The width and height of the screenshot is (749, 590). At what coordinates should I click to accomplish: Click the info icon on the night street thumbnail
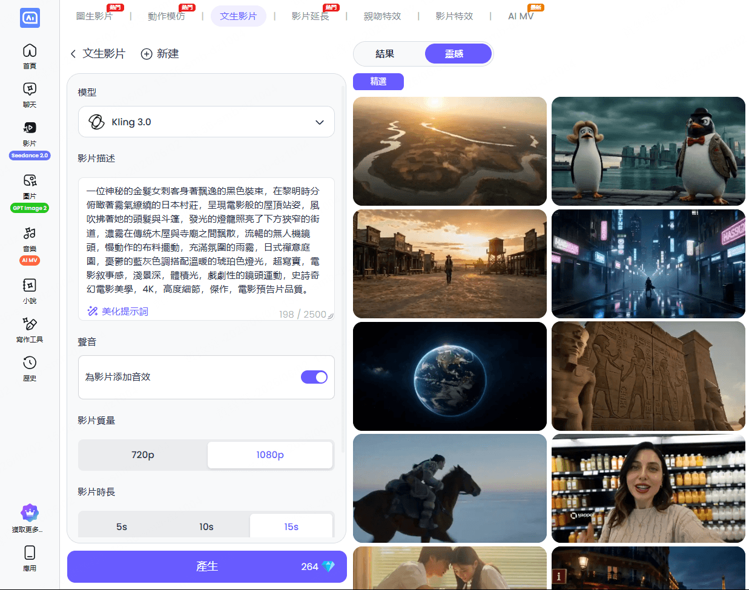pos(559,576)
